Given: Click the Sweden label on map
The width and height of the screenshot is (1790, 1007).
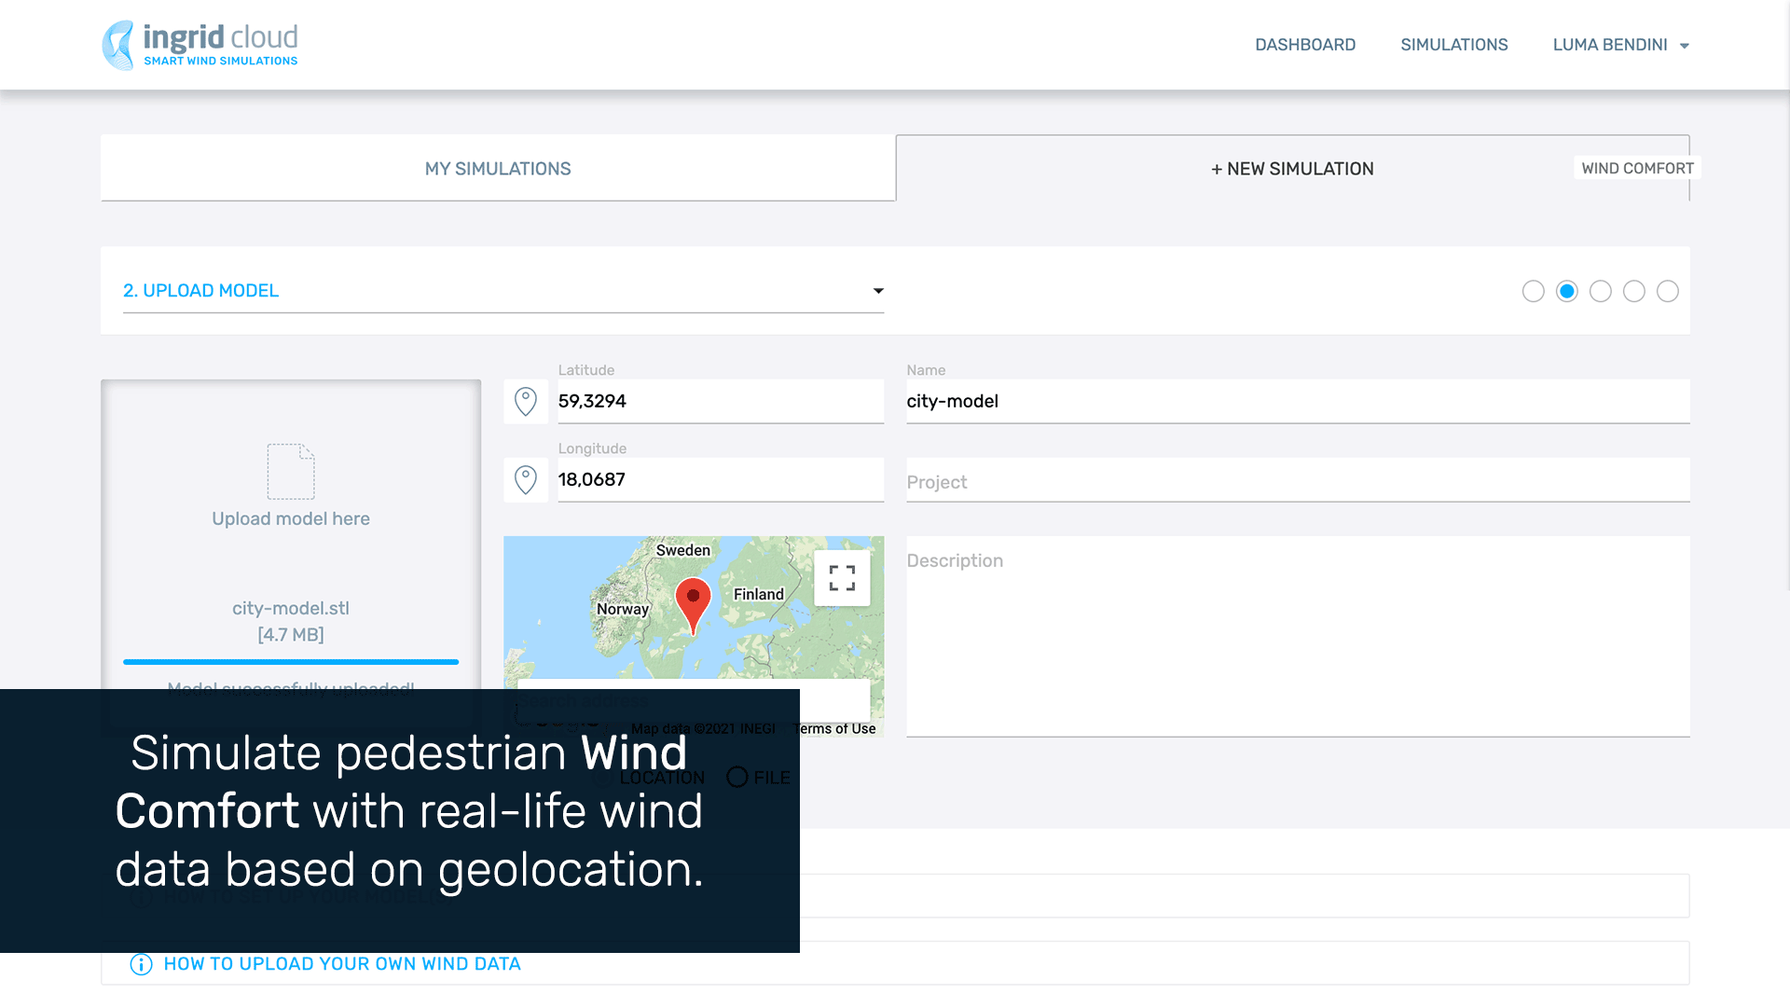Looking at the screenshot, I should click(x=683, y=550).
